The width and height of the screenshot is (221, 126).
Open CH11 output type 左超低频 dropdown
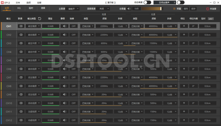33,111
